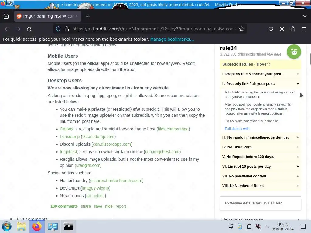The height and width of the screenshot is (233, 311).
Task: Open the terminal from taskbar
Action: pos(68,226)
